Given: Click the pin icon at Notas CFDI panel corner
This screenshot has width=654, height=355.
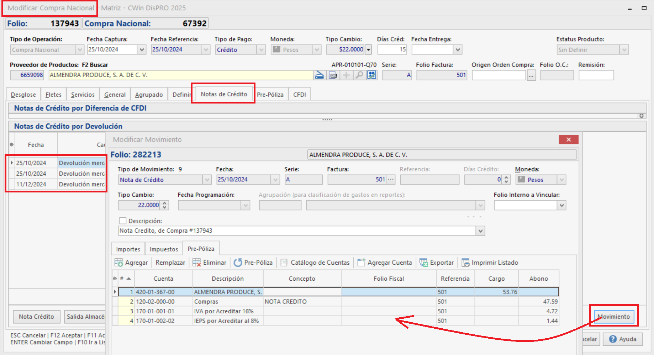Looking at the screenshot, I should tap(641, 116).
